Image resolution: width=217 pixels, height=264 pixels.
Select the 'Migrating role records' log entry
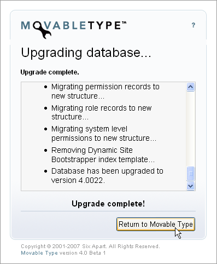point(102,112)
